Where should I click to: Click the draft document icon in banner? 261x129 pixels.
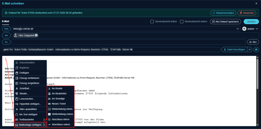[x=6, y=13]
